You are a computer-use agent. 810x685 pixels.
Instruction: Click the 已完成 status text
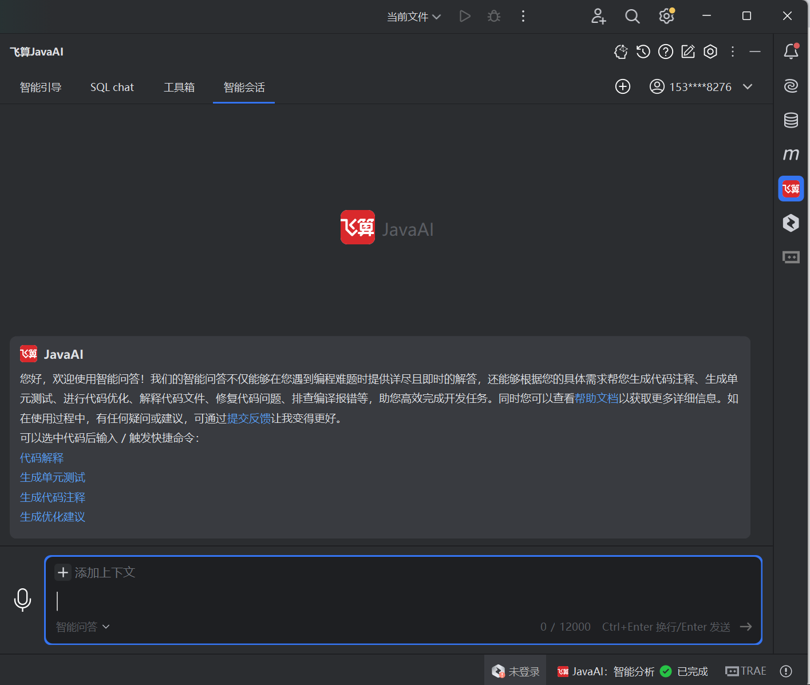click(692, 671)
